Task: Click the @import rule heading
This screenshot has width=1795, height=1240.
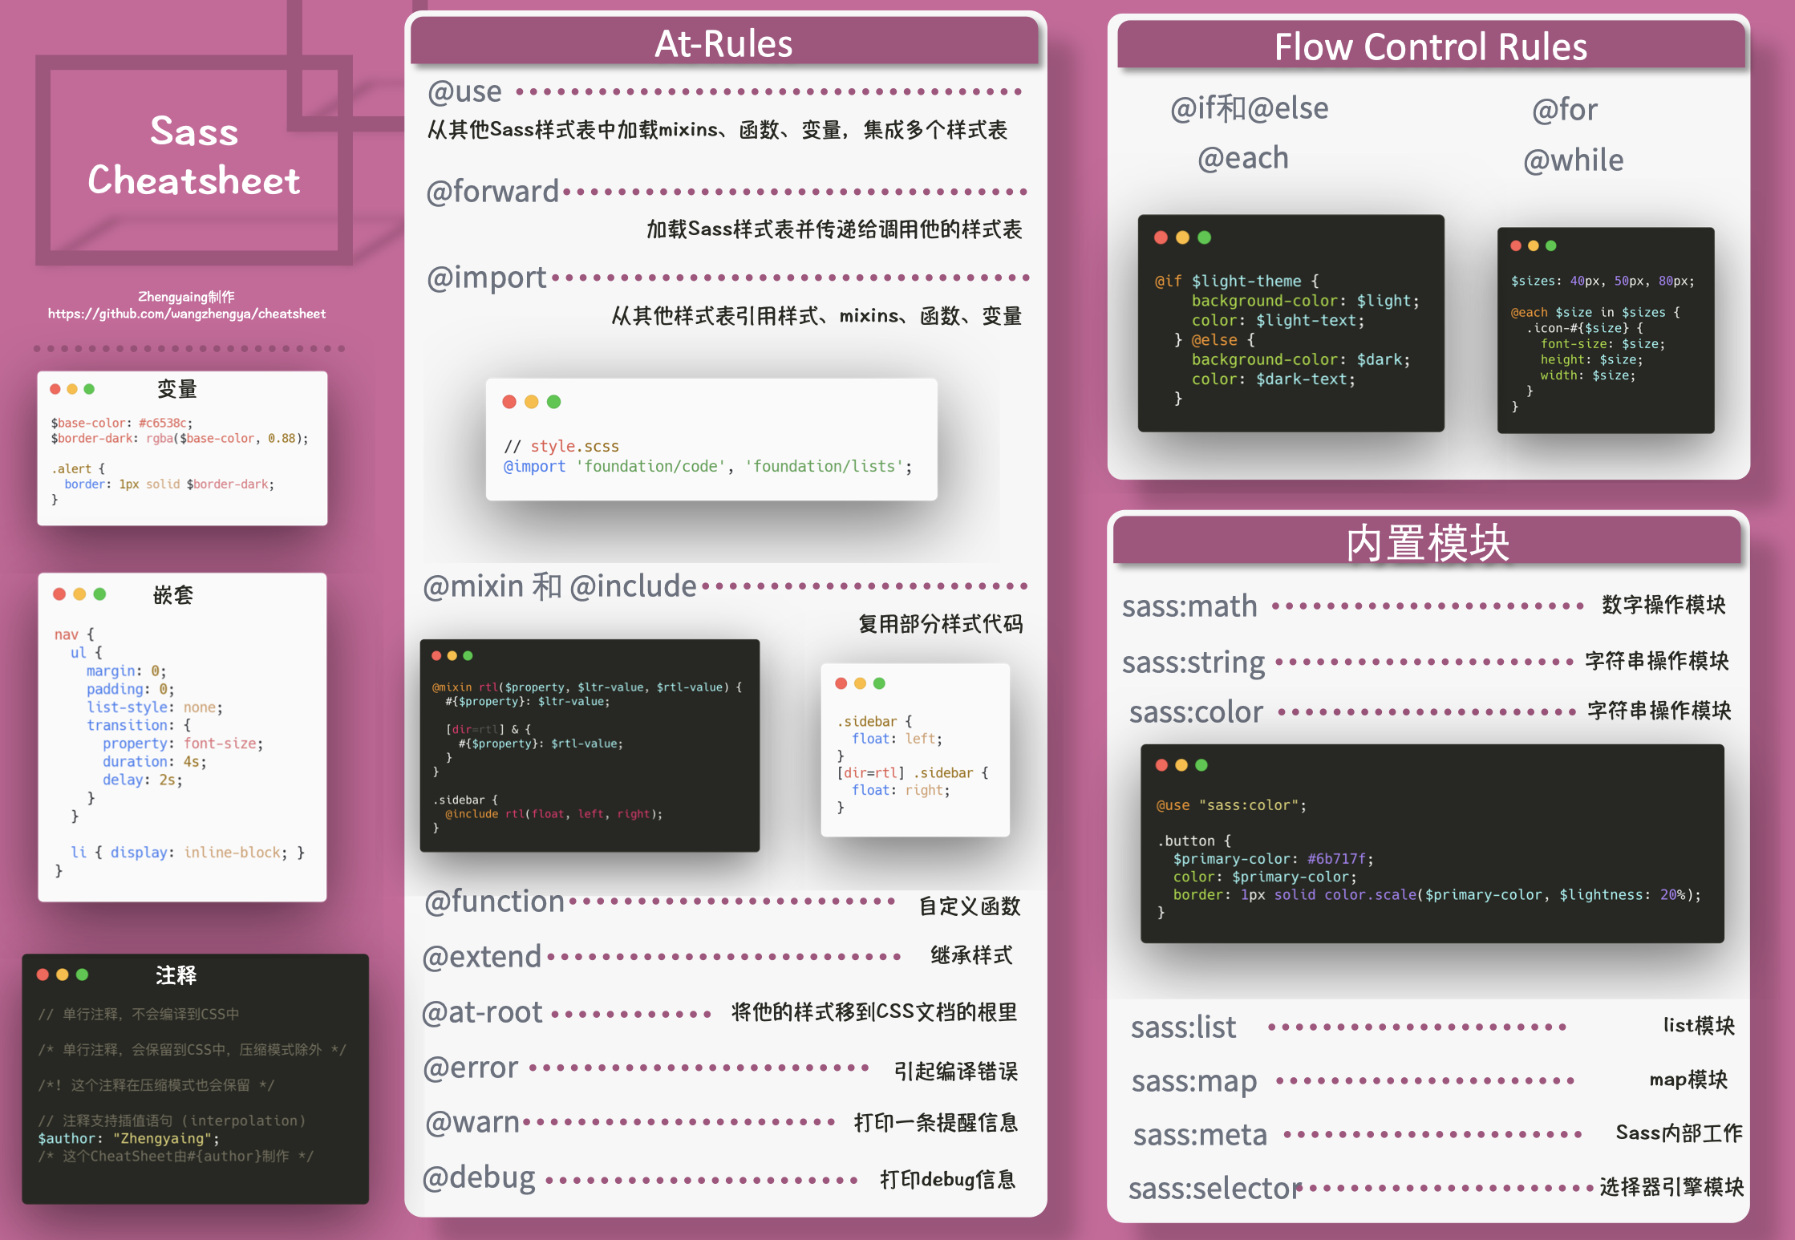Action: coord(487,278)
